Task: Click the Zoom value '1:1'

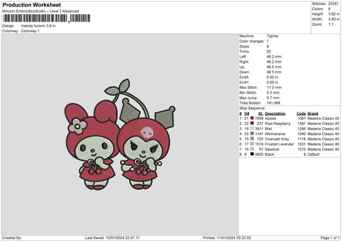Action: (x=331, y=24)
